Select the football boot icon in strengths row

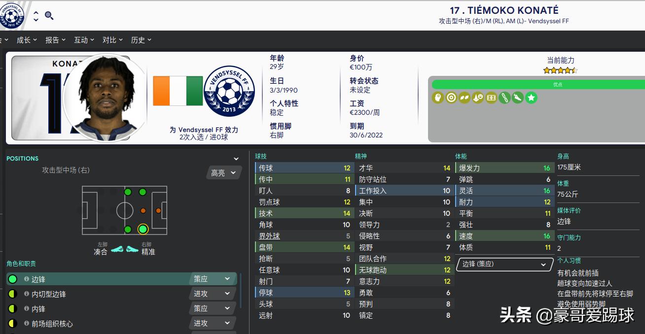(x=517, y=98)
